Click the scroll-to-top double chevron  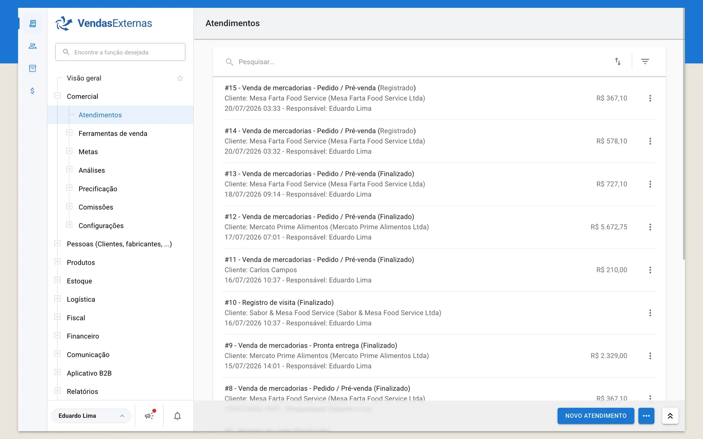click(x=670, y=416)
